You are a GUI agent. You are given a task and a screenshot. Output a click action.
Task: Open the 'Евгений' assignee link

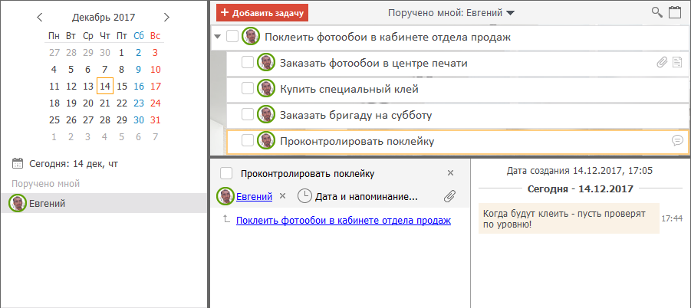pos(255,196)
